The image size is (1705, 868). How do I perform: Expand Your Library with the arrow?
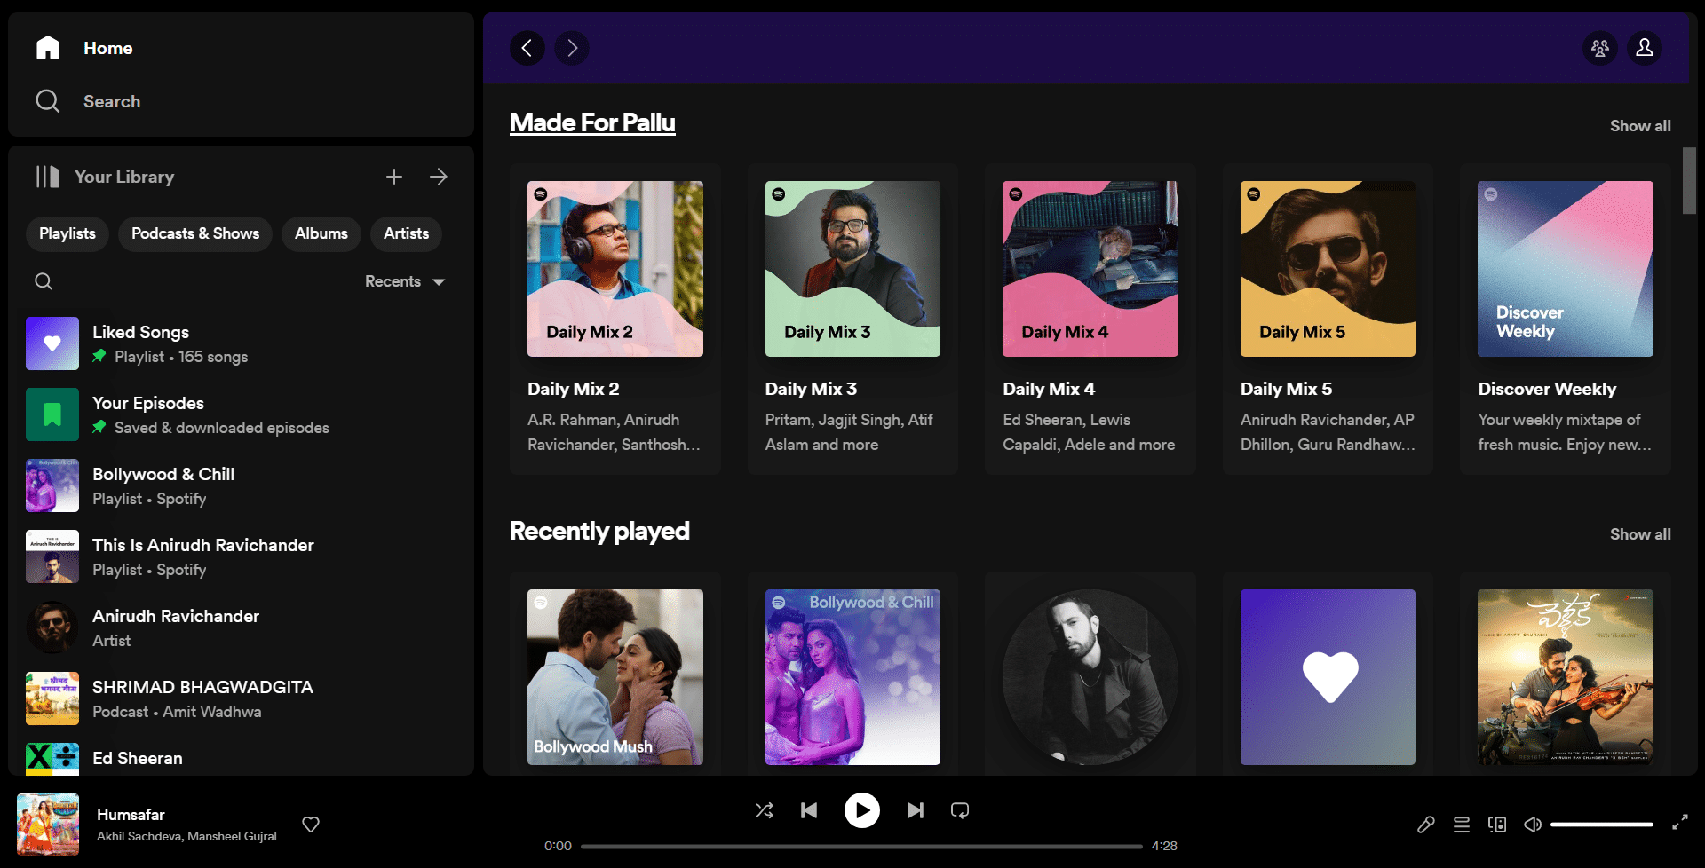pyautogui.click(x=439, y=177)
